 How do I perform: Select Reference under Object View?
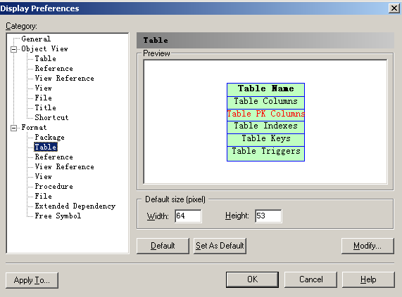click(x=54, y=69)
